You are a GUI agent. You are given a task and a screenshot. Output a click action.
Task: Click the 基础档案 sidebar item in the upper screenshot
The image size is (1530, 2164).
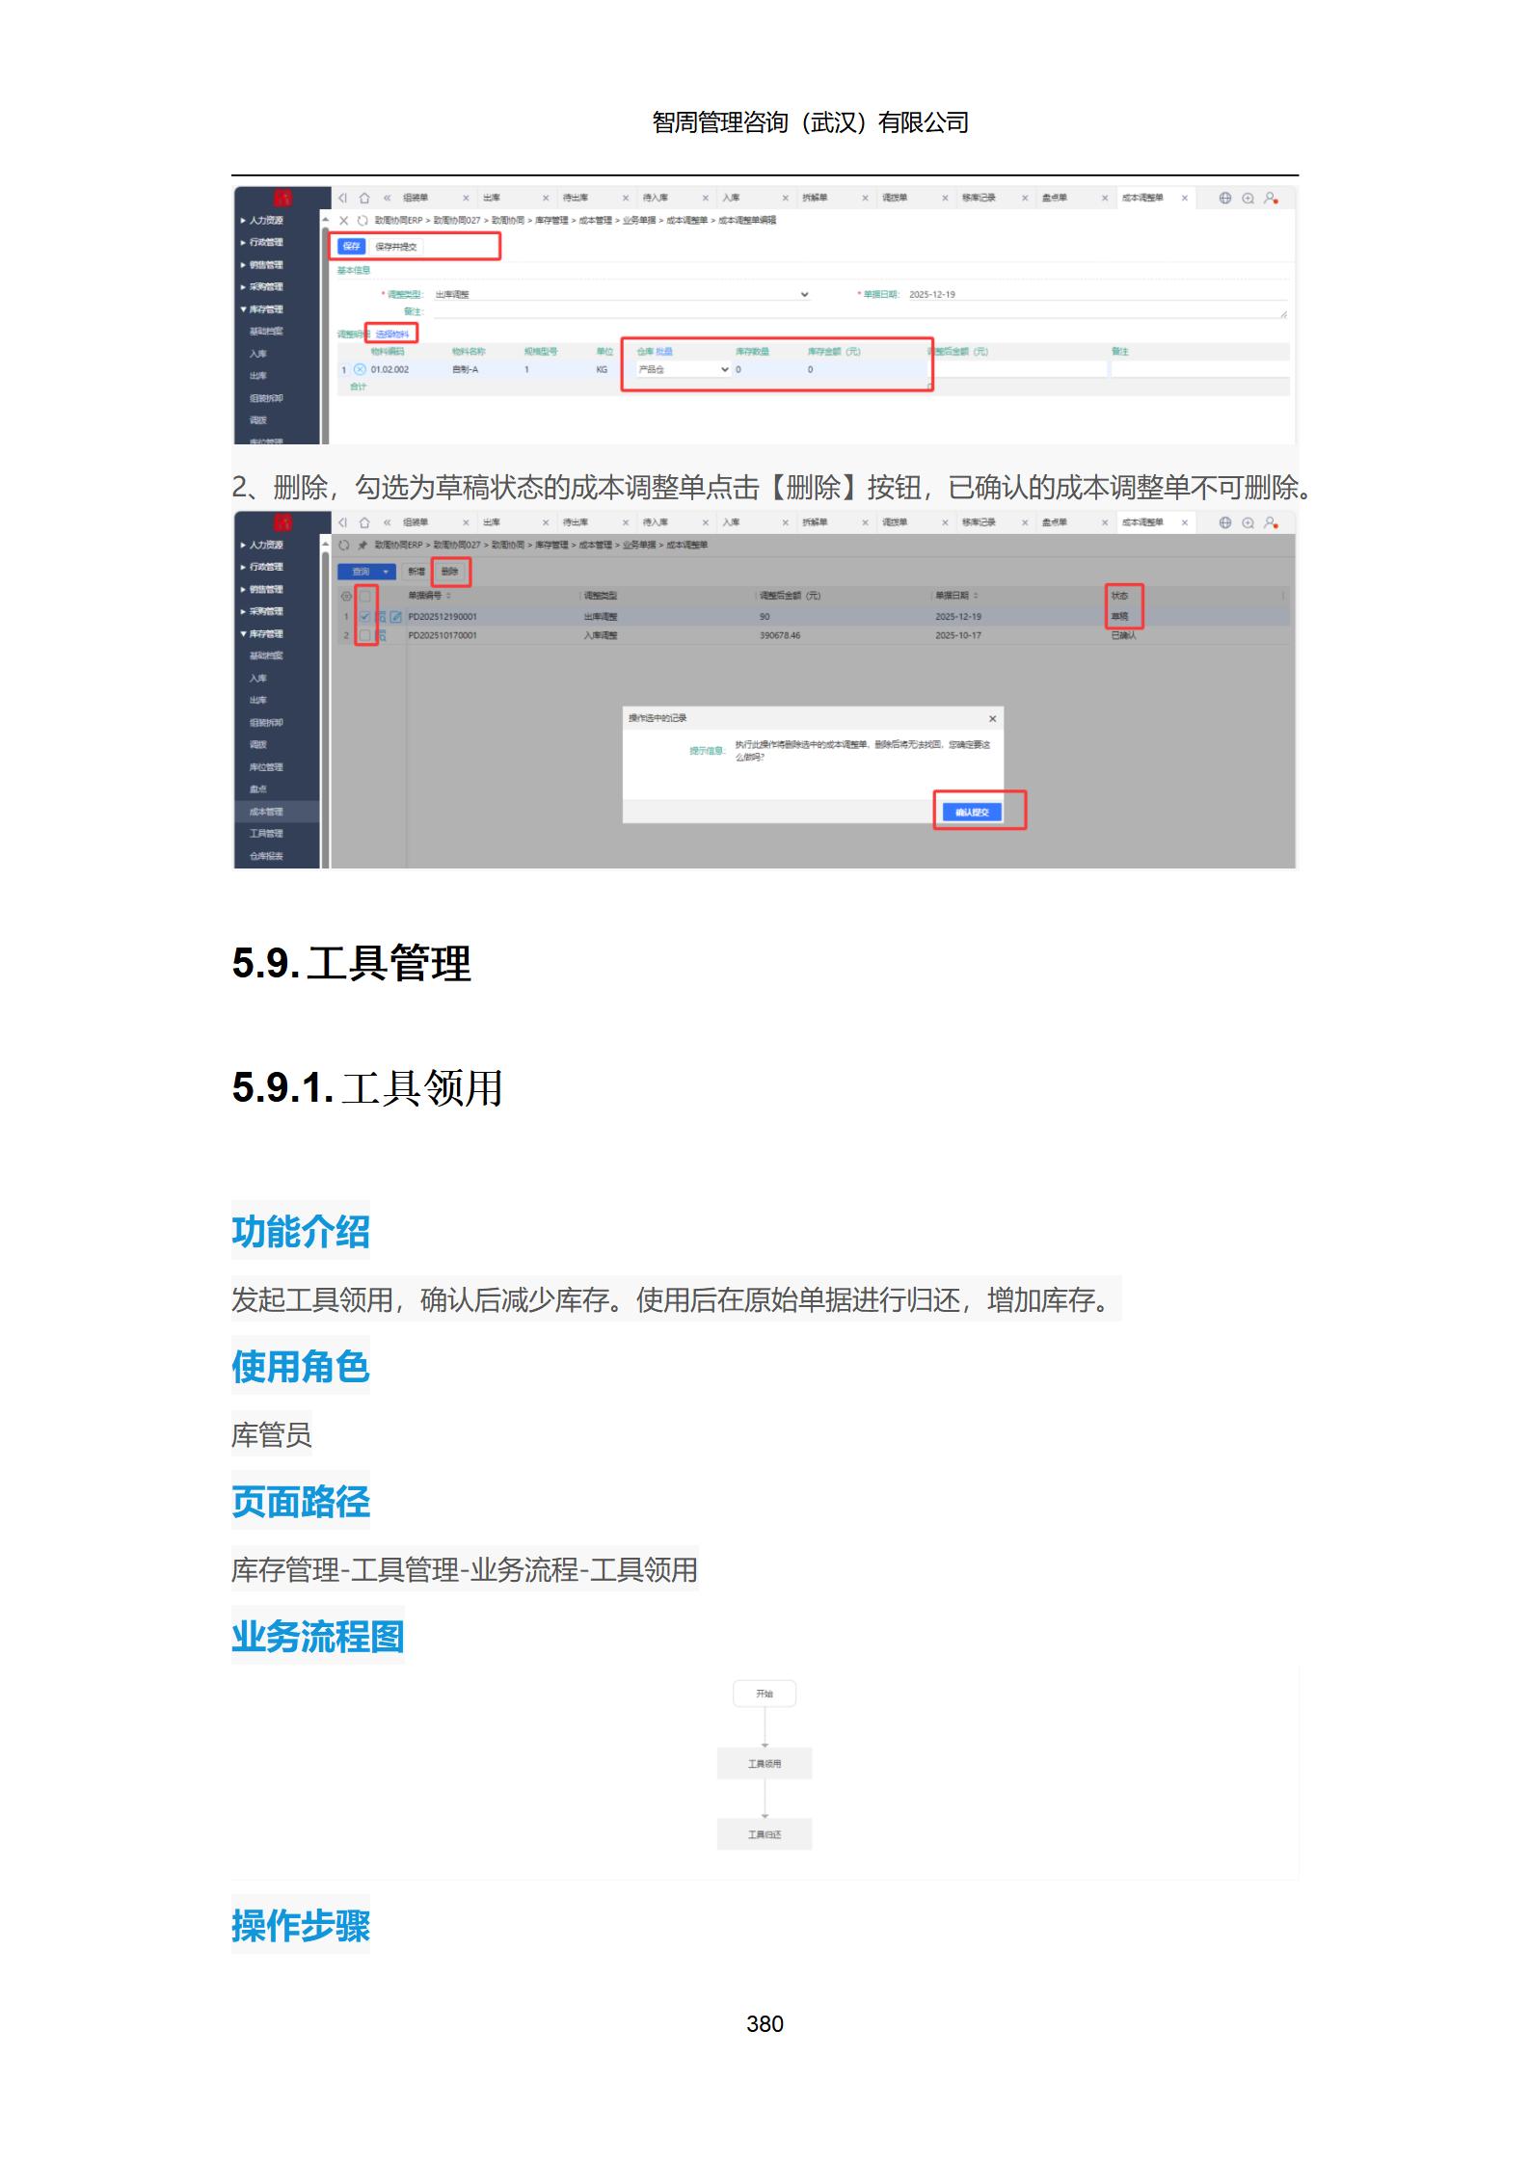coord(266,333)
